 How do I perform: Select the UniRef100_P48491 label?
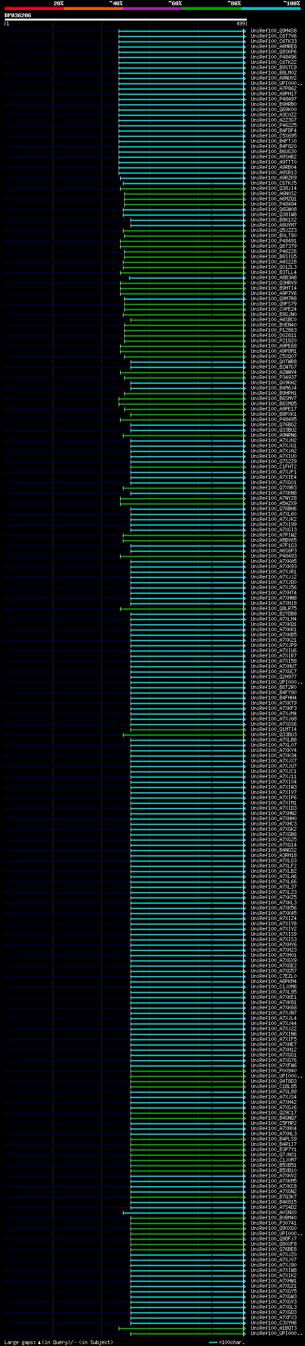273,241
